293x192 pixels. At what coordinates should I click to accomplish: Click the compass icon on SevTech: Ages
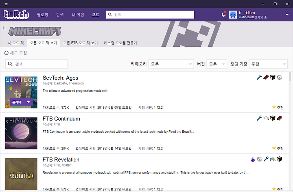tap(279, 77)
